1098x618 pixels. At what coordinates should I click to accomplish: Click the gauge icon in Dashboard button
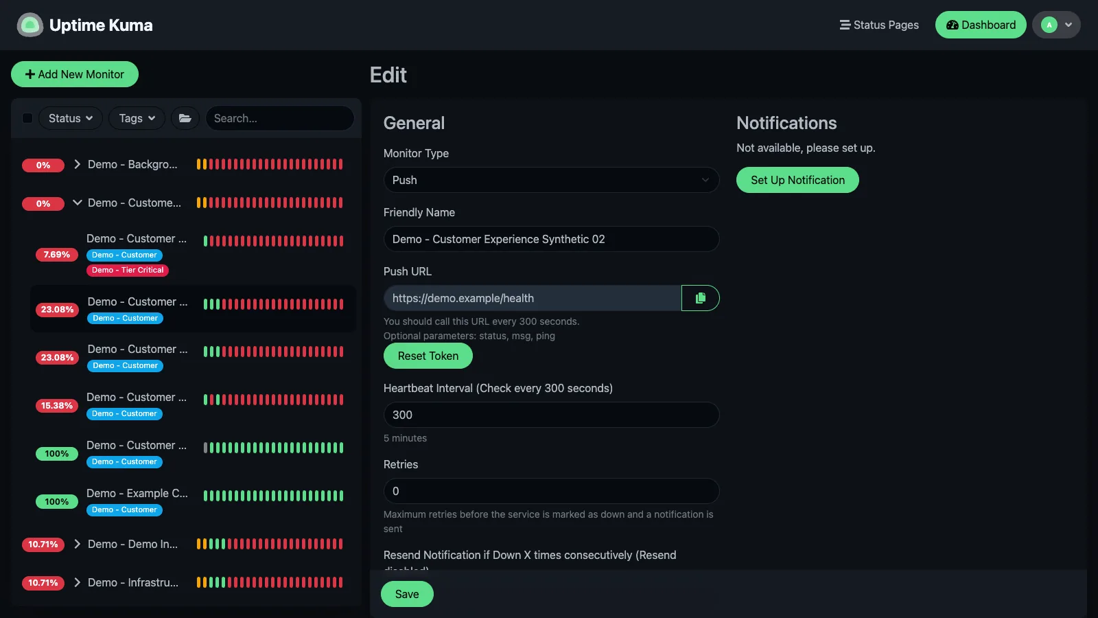(x=953, y=25)
